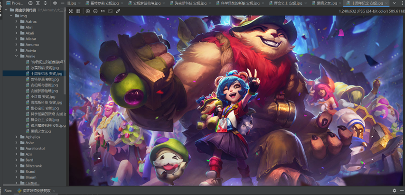Open the editor tabs more options menu
This screenshot has width=405, height=195.
(x=402, y=3)
